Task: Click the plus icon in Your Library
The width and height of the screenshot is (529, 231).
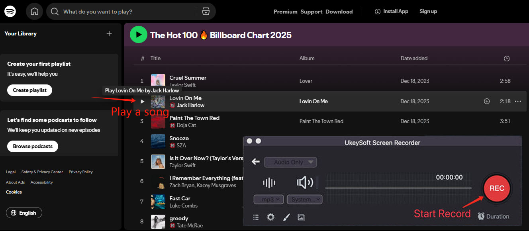Action: click(109, 33)
